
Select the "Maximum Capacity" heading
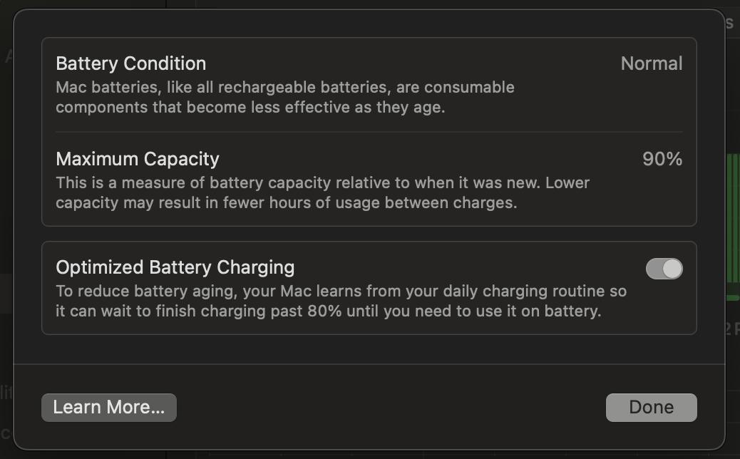pyautogui.click(x=138, y=159)
